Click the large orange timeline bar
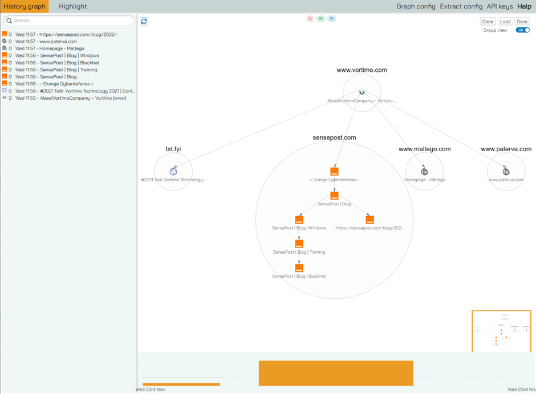 point(336,373)
